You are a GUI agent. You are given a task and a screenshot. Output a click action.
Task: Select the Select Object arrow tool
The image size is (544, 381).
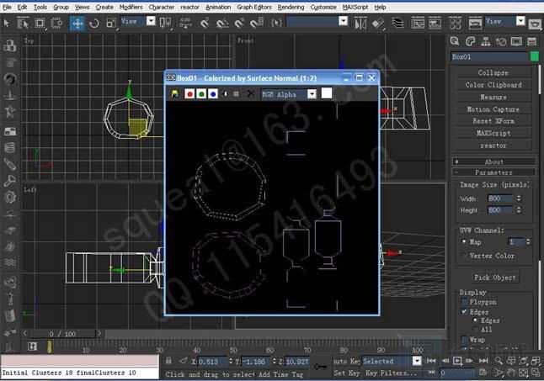[x=6, y=24]
